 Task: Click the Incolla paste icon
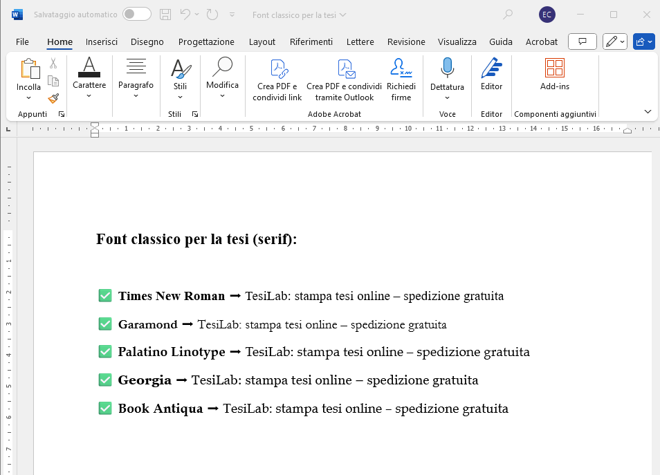coord(29,68)
